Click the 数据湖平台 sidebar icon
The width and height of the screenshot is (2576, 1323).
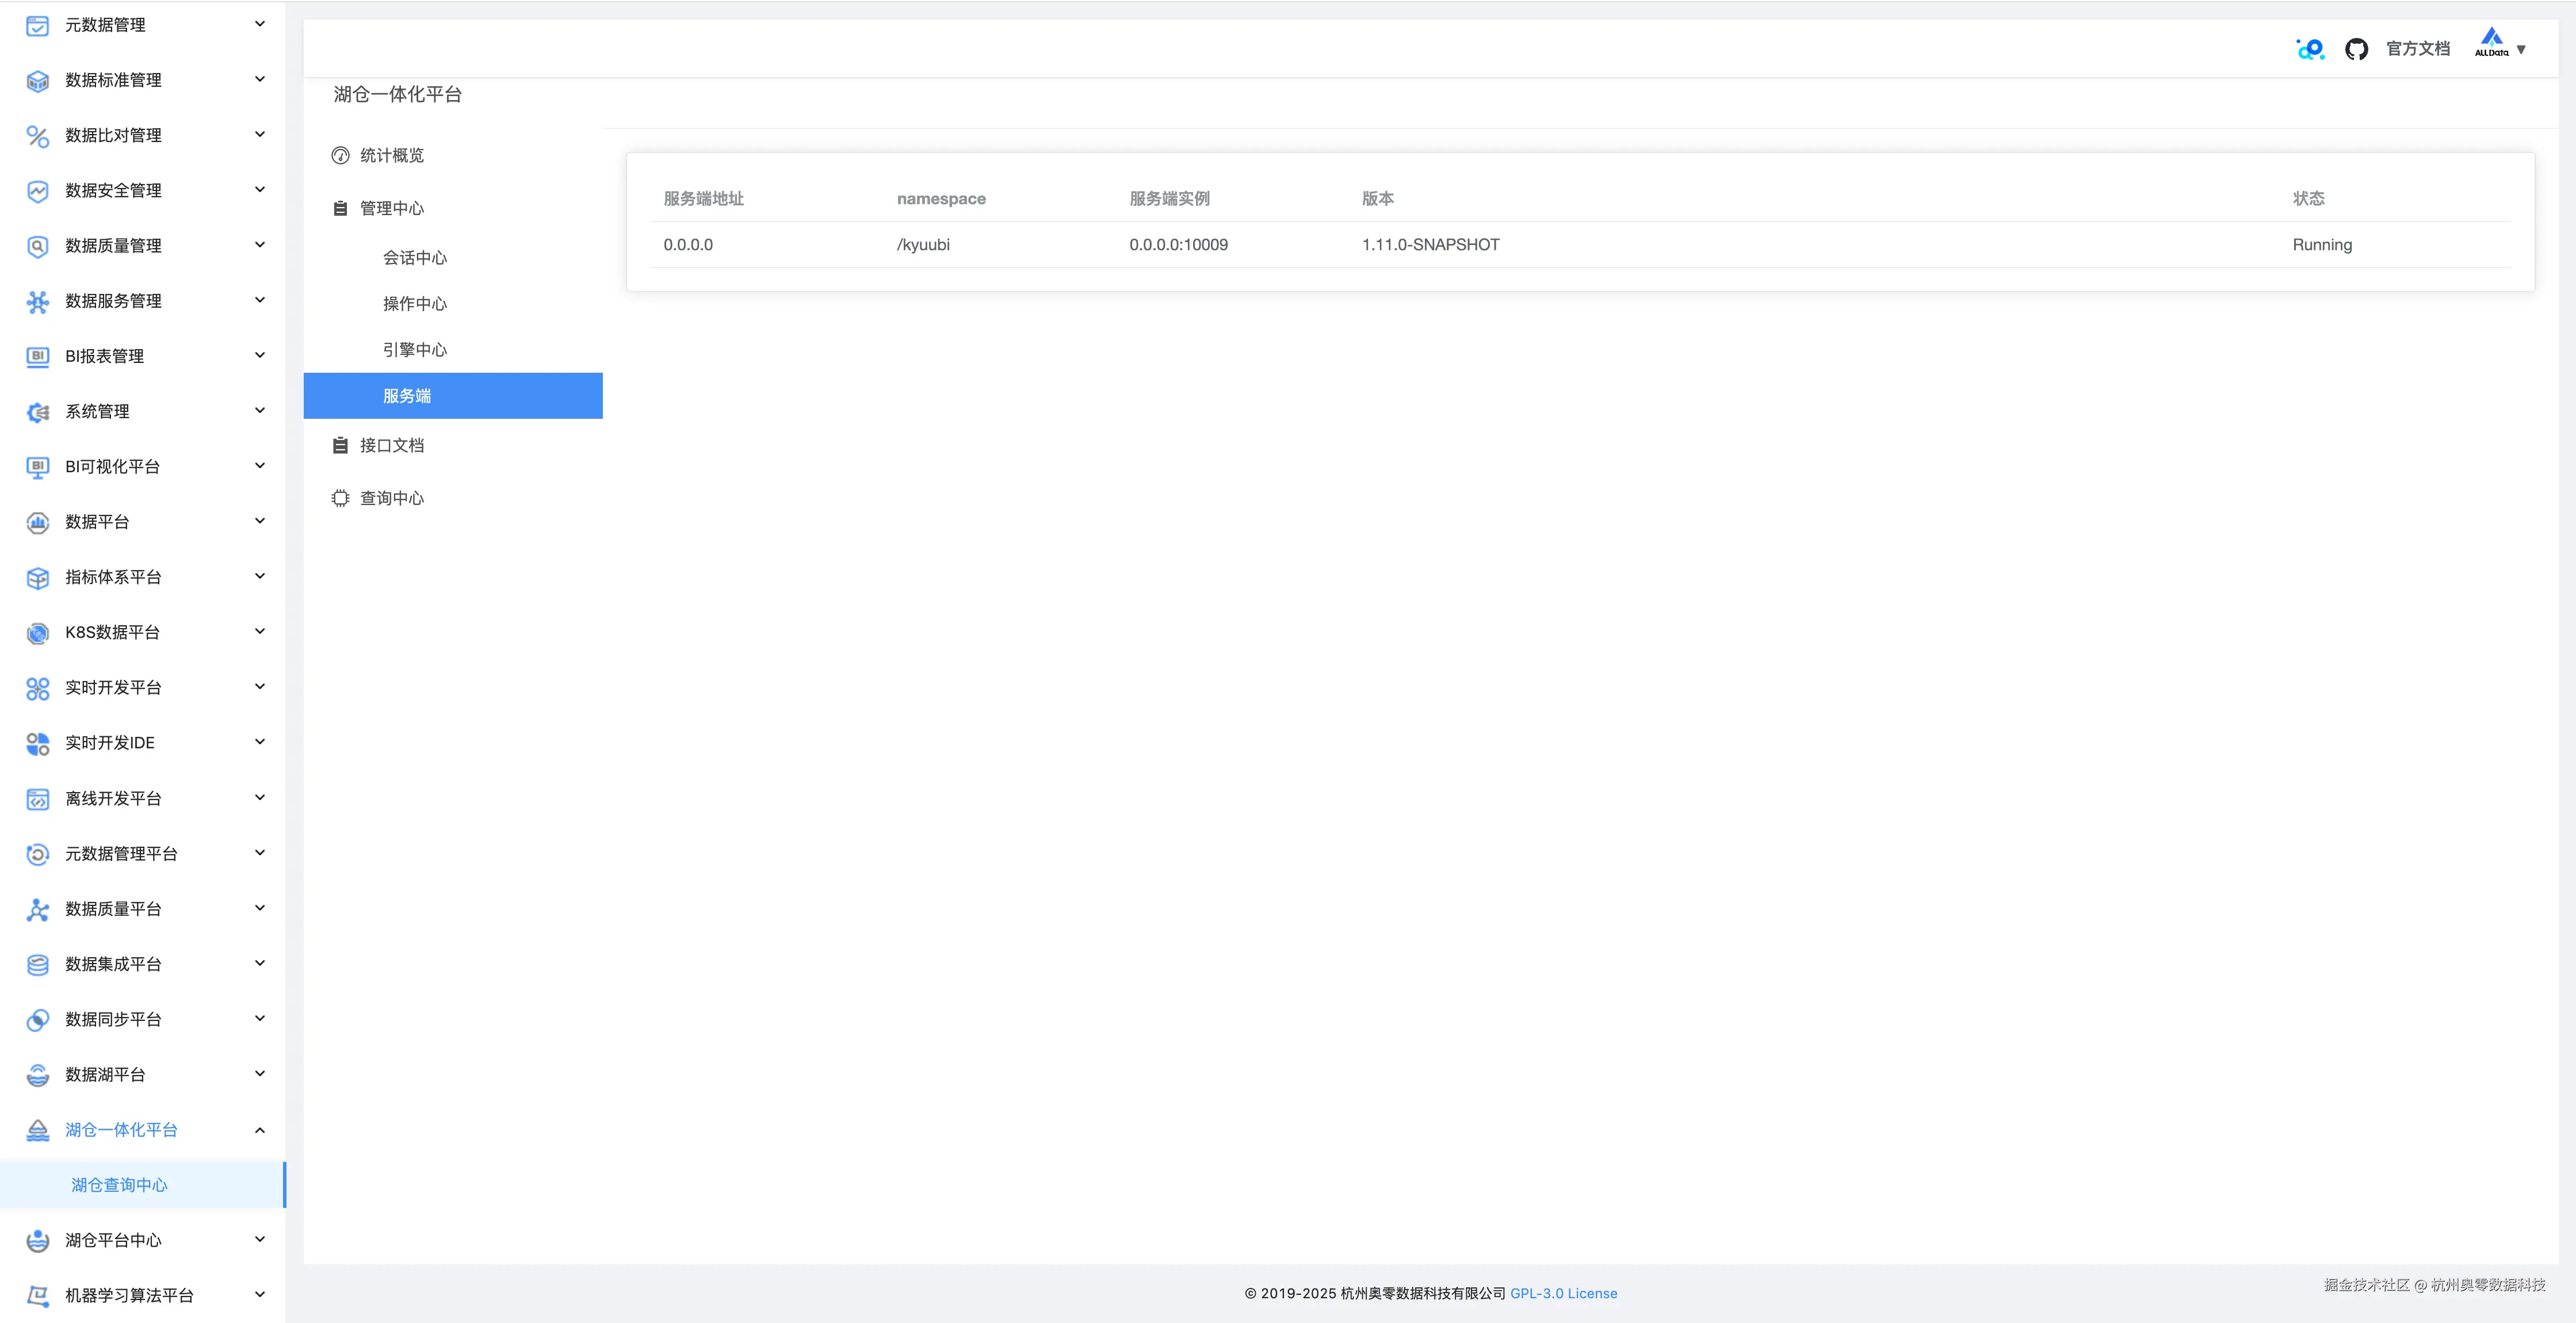point(38,1075)
